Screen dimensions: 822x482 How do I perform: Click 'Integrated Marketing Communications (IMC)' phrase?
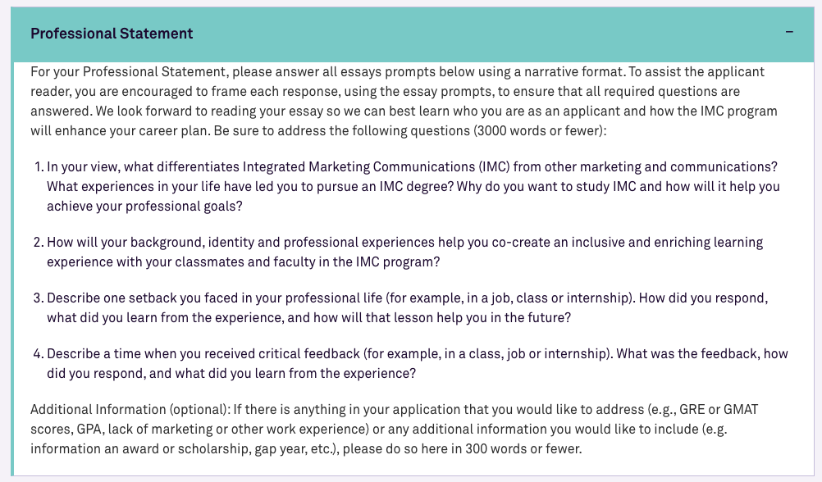tap(376, 166)
